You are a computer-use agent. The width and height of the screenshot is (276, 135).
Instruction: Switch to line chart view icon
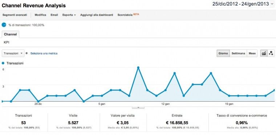[264, 53]
